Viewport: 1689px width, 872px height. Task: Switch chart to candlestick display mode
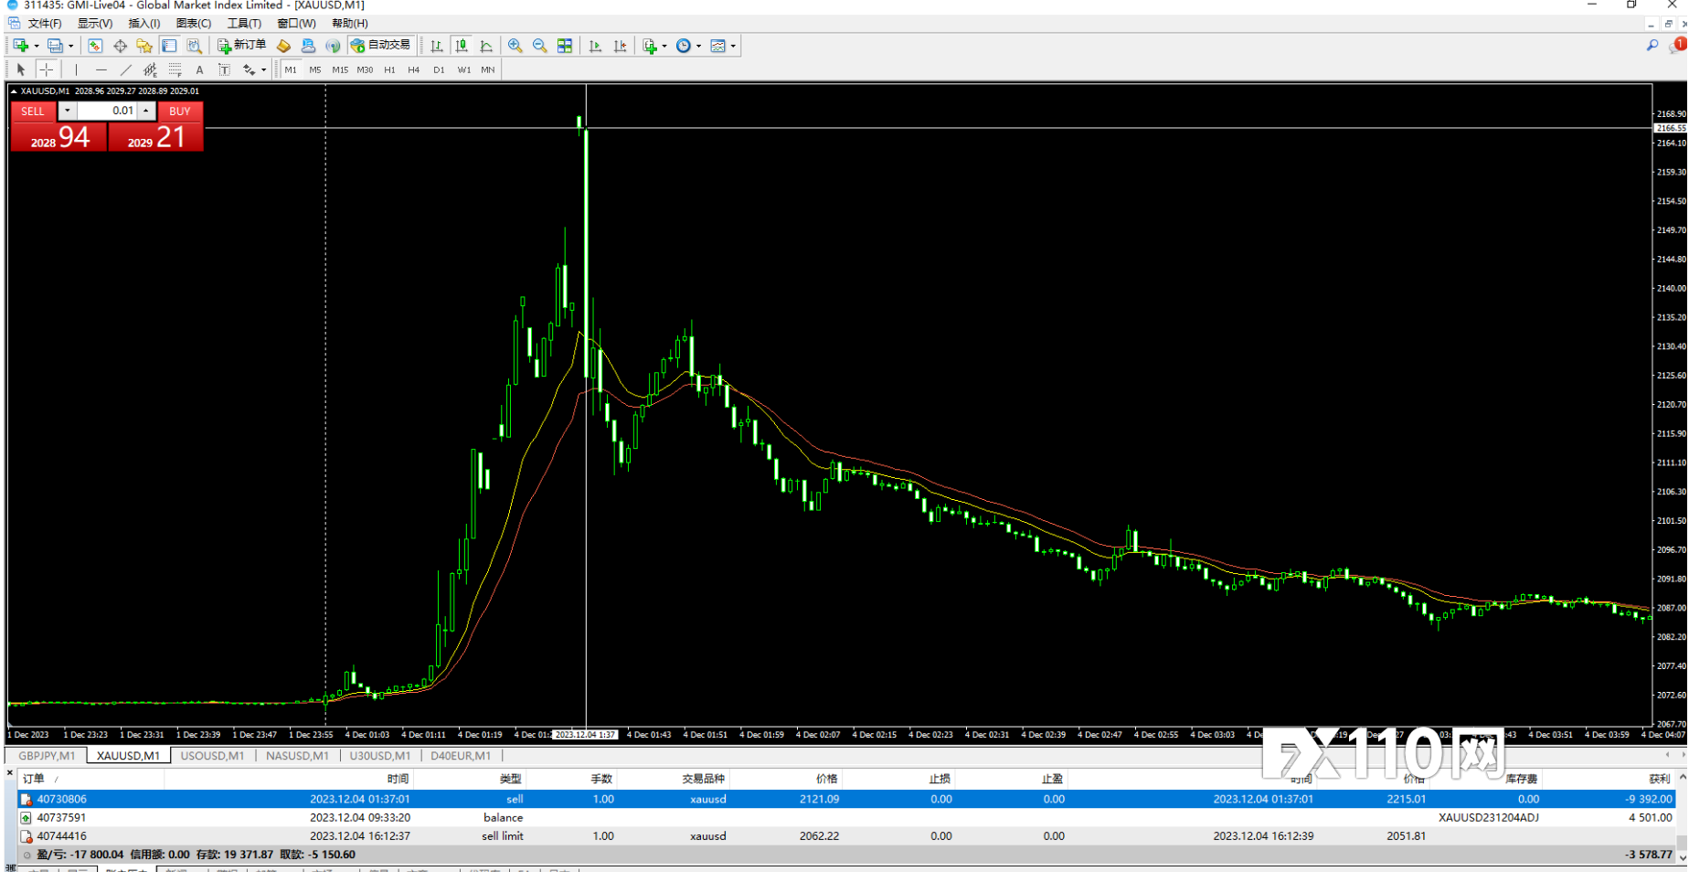[x=462, y=46]
